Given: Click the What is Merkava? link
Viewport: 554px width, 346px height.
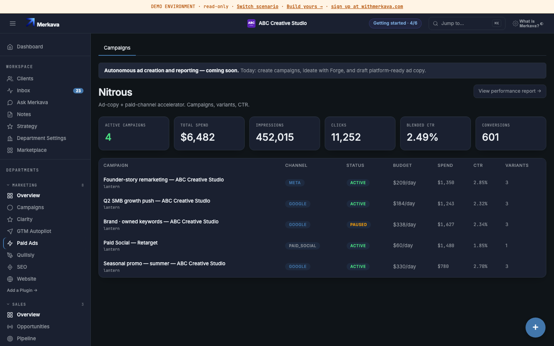Looking at the screenshot, I should click(529, 24).
